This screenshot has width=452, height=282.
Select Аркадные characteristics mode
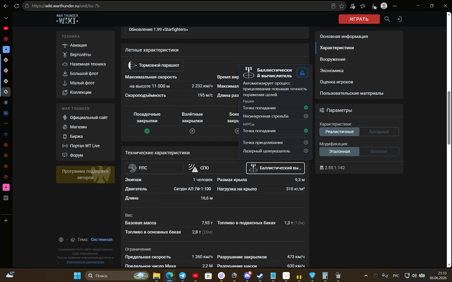[379, 132]
